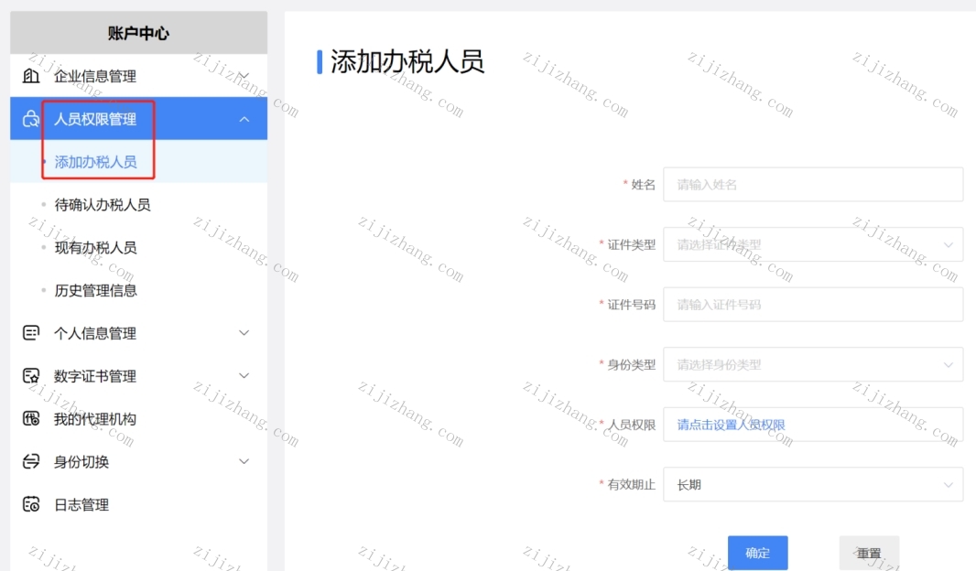The image size is (976, 571).
Task: Click the 人员权限管理 lock icon
Action: [x=31, y=119]
